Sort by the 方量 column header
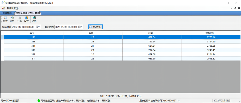This screenshot has height=103, width=241. (152, 33)
